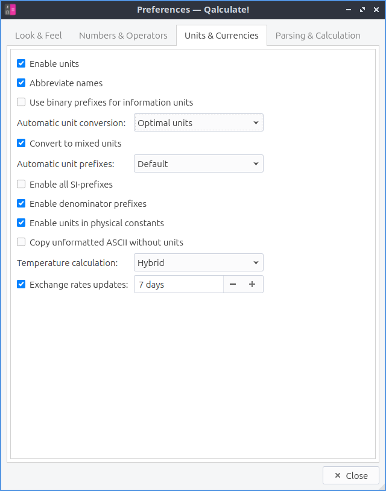Click the Qalculate app icon in title bar

click(10, 10)
